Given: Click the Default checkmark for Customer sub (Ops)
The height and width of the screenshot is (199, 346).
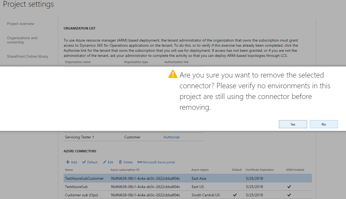Looking at the screenshot, I should coord(235,195).
